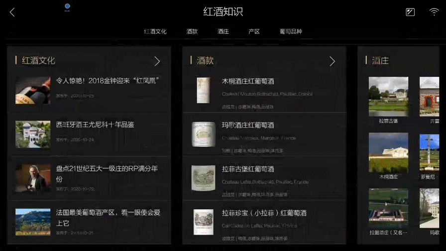This screenshot has width=446, height=251.
Task: Tap the blue dot indicator near the top
Action: pyautogui.click(x=67, y=6)
